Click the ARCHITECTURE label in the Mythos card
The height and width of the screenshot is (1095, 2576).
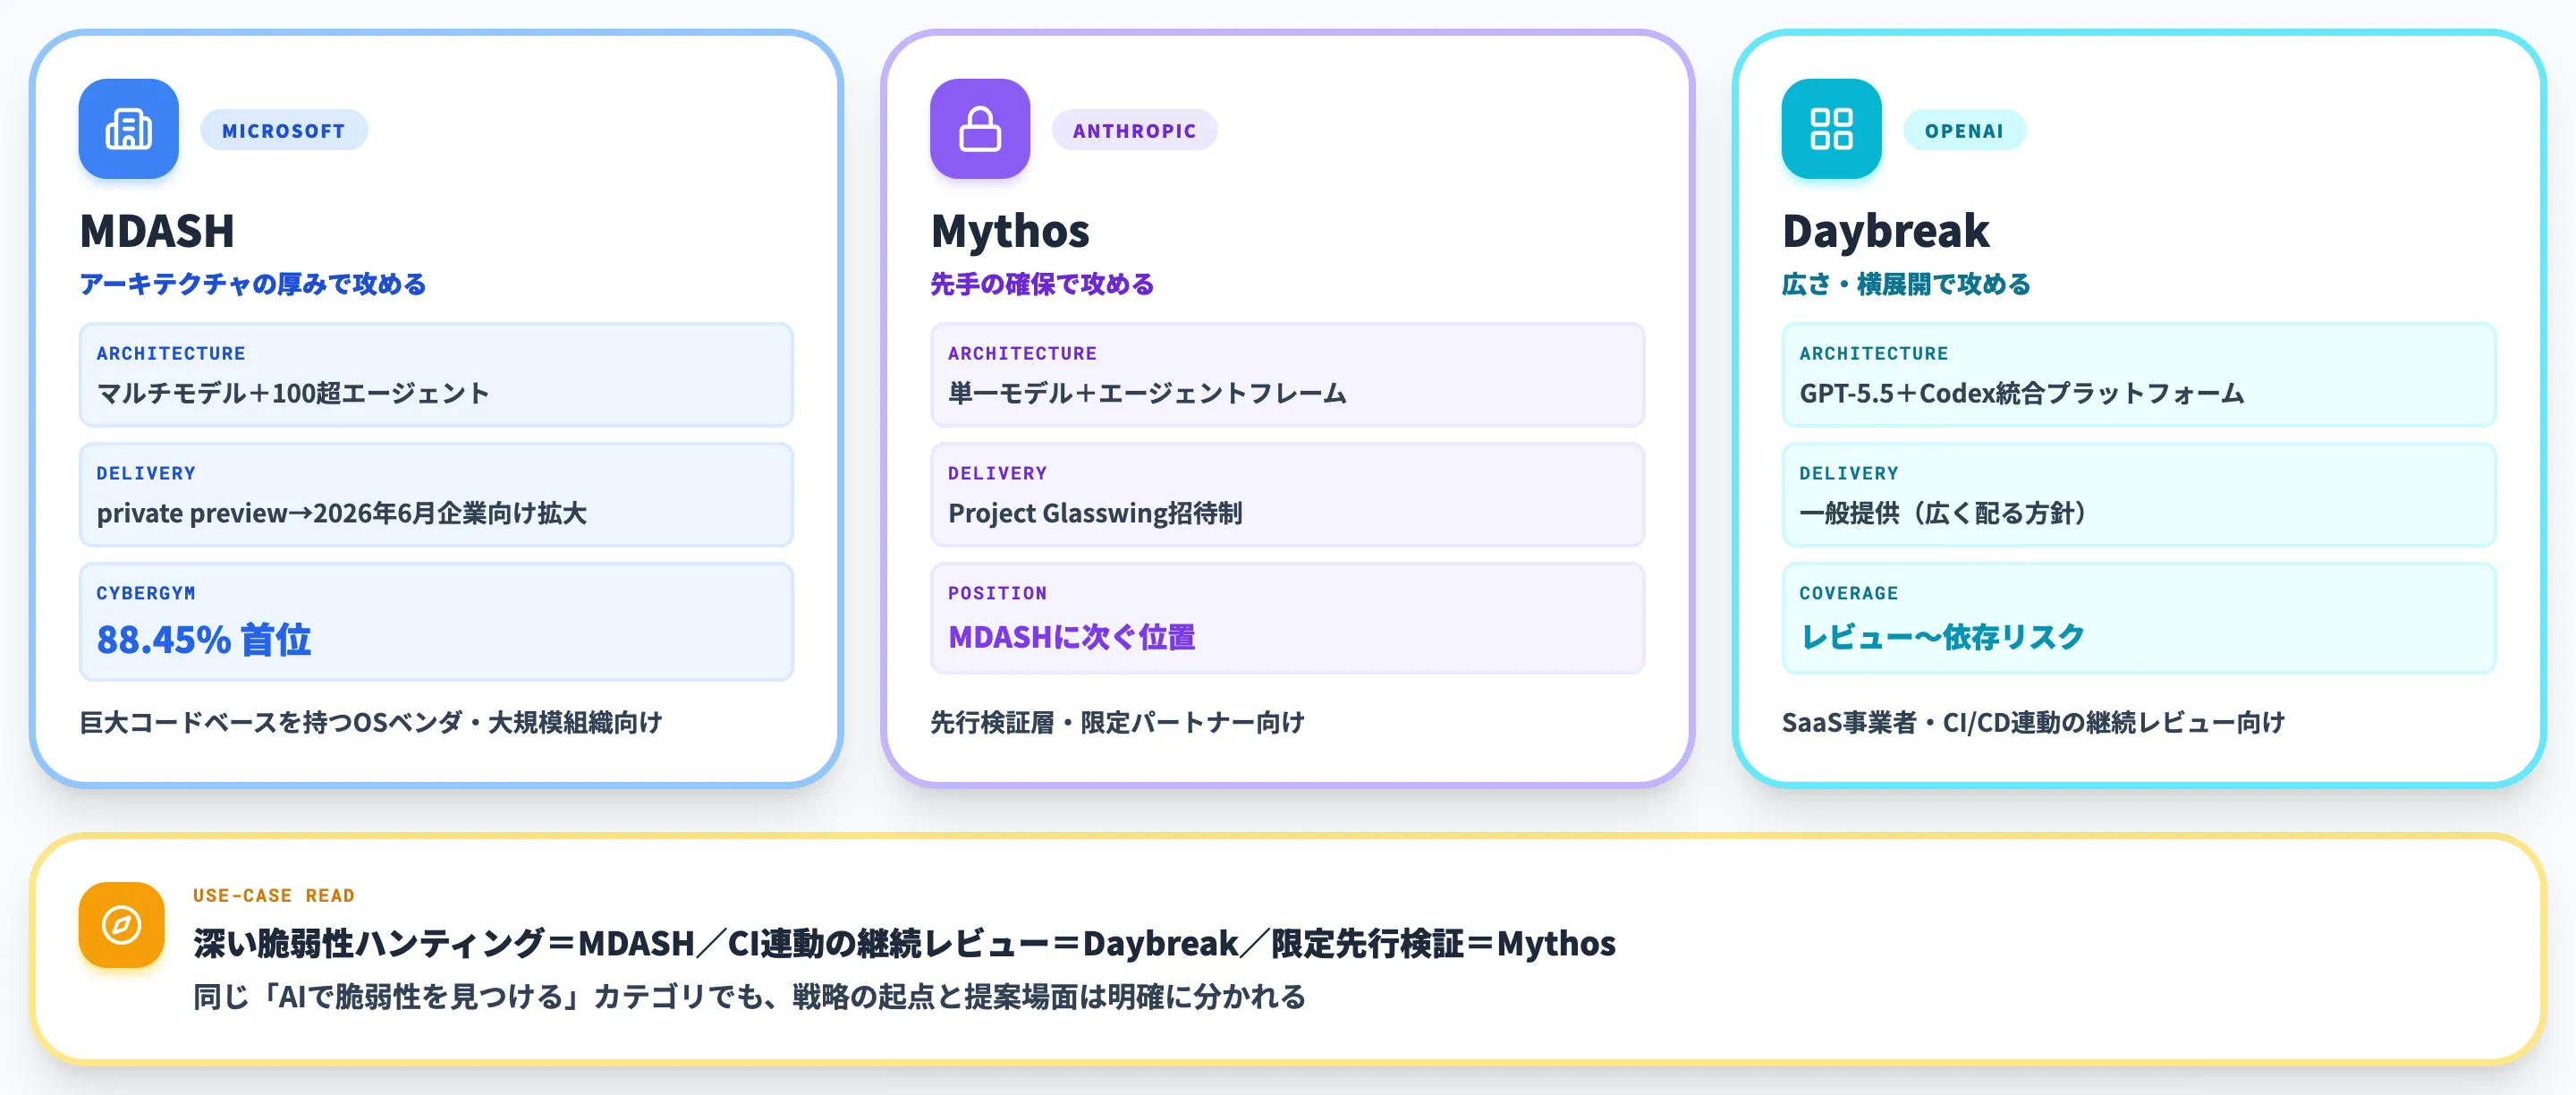[x=1022, y=353]
